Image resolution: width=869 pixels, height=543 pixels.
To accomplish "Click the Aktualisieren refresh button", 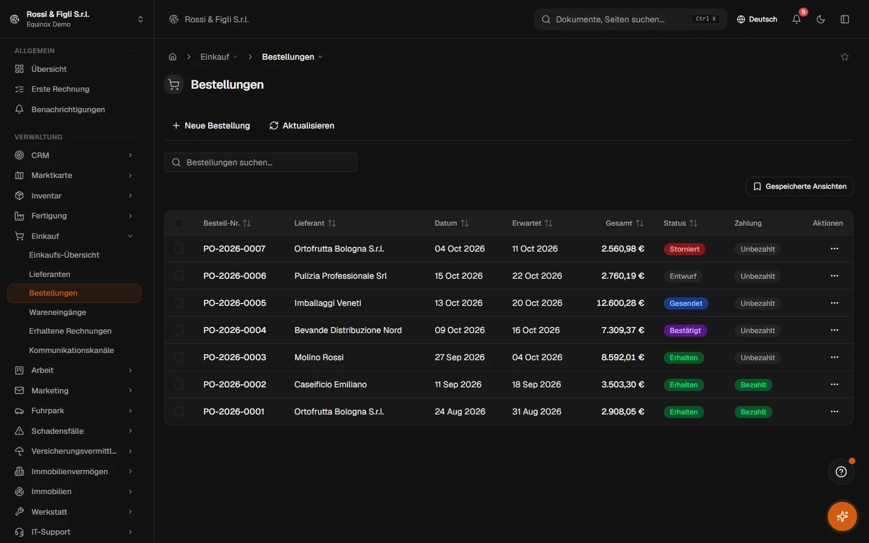I will [302, 125].
